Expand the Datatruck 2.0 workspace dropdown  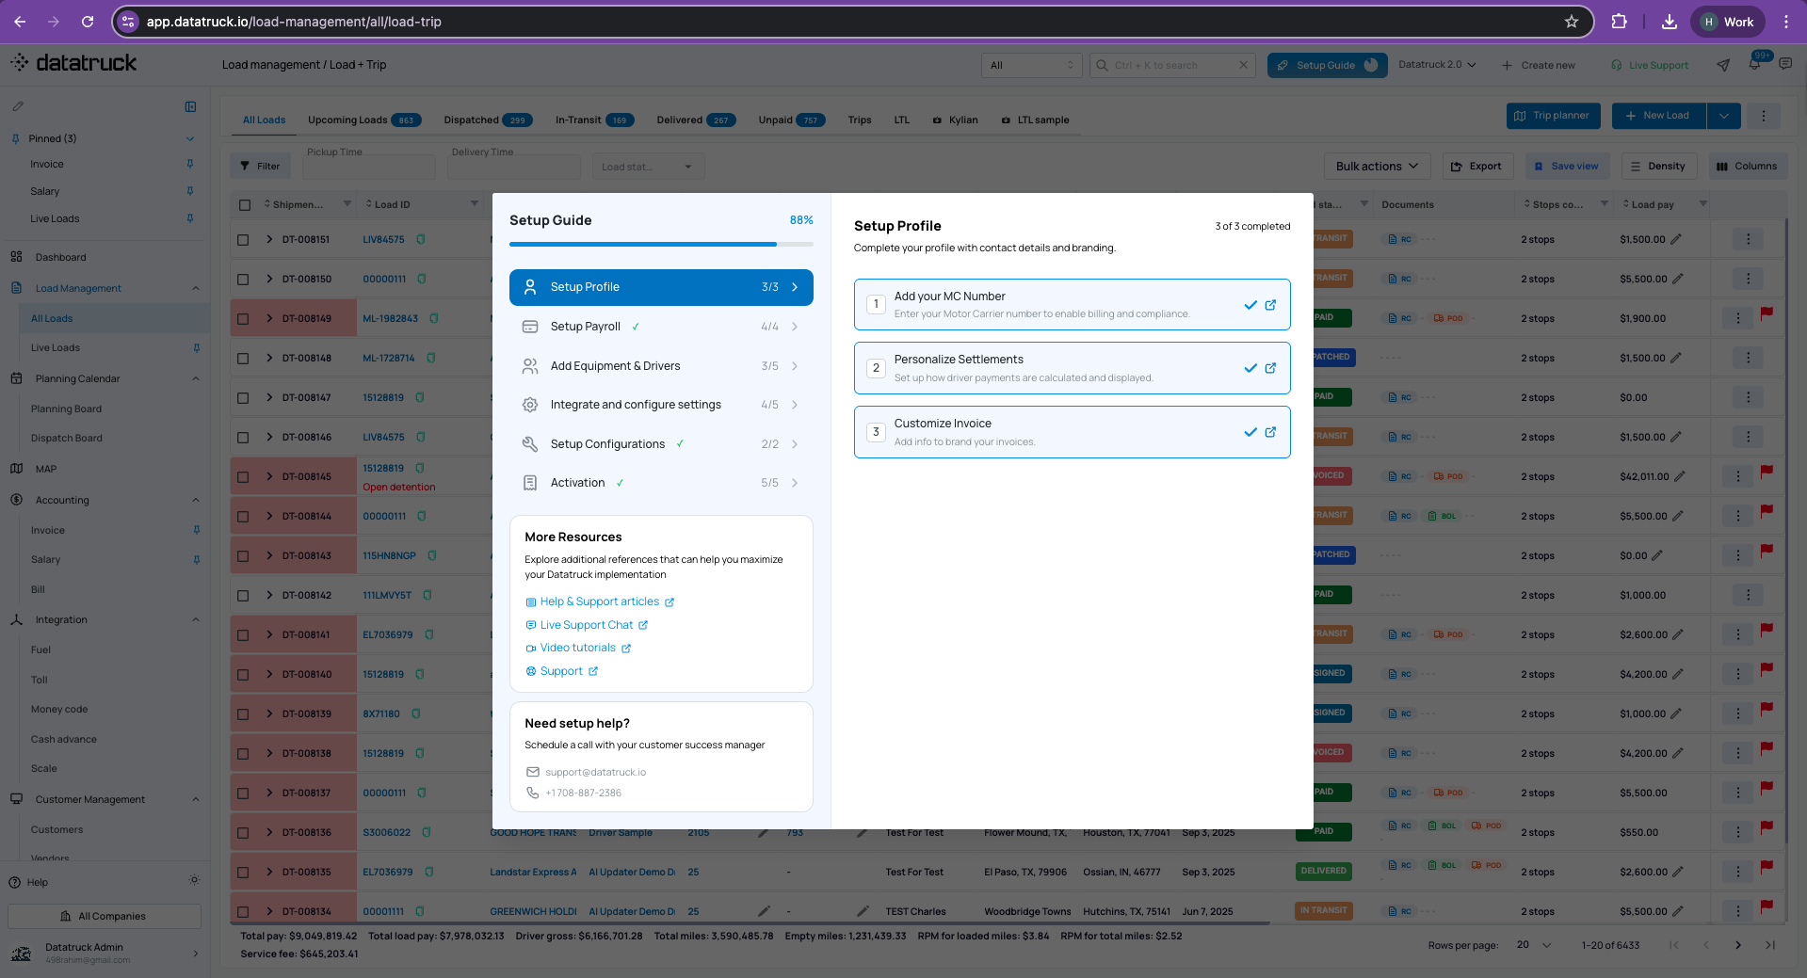tap(1437, 65)
